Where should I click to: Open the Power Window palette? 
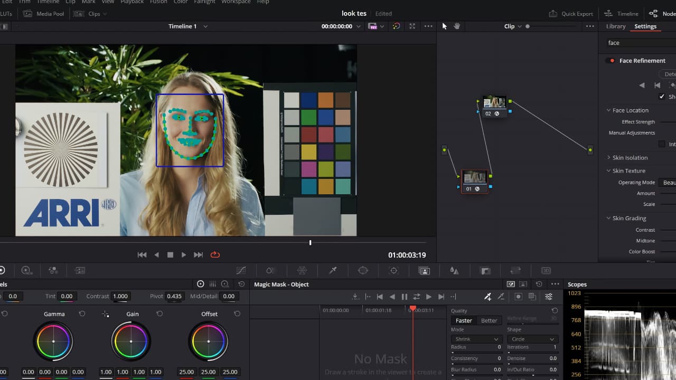363,270
